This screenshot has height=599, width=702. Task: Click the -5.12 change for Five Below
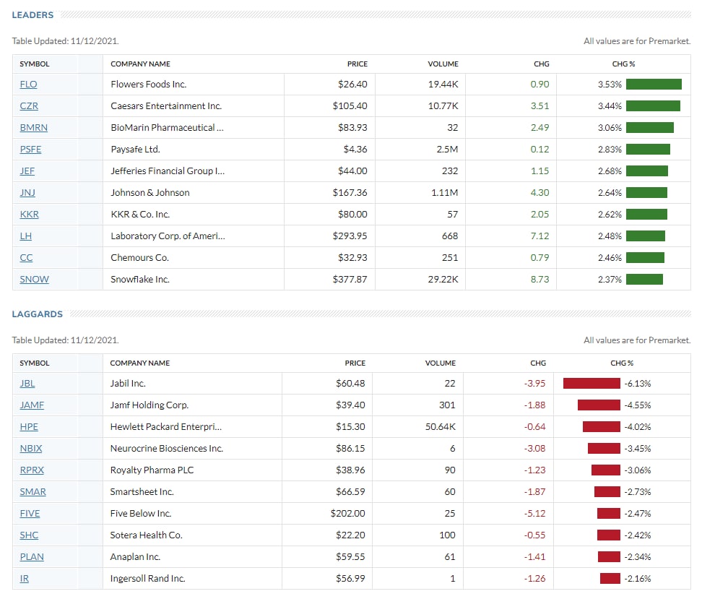coord(534,514)
